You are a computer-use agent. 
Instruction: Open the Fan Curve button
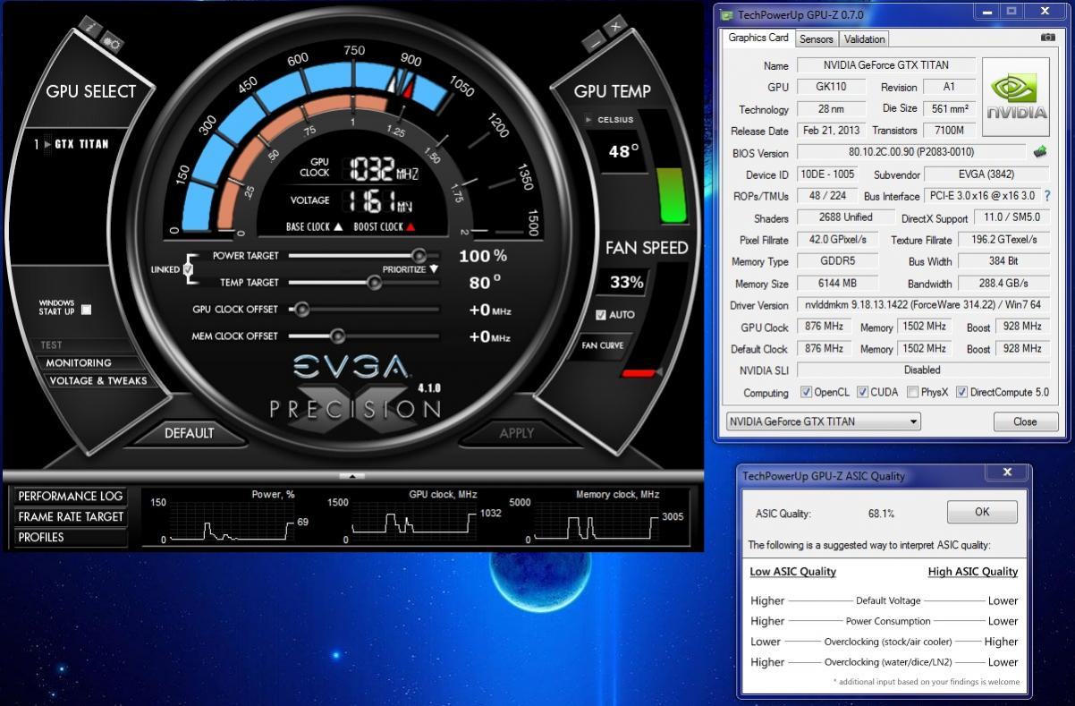point(603,345)
